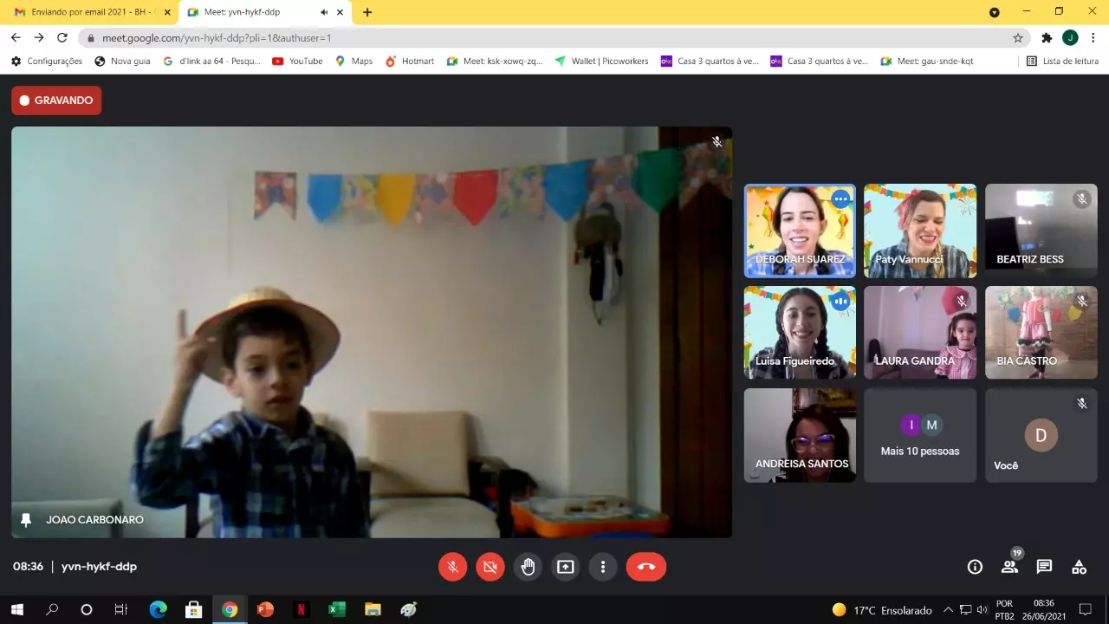
Task: Select the DEBORAH SUAREZ video tile
Action: pyautogui.click(x=800, y=231)
